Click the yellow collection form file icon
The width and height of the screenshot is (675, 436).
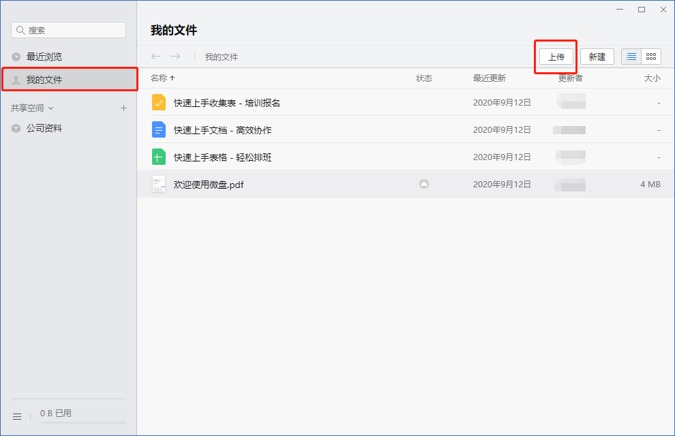point(158,103)
